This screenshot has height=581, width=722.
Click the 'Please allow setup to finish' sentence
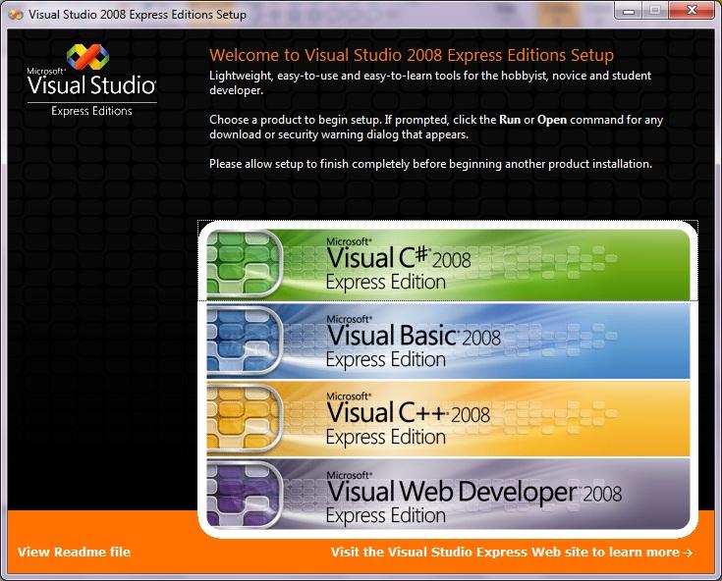430,164
